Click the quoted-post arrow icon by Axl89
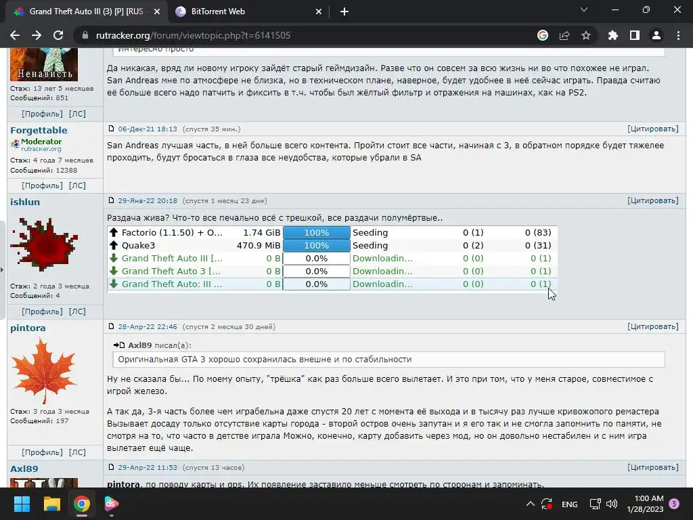This screenshot has width=693, height=520. click(119, 345)
